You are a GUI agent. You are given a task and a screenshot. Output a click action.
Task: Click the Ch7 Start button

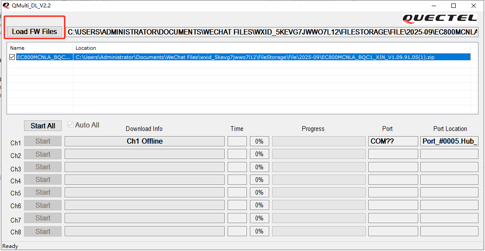pos(43,218)
